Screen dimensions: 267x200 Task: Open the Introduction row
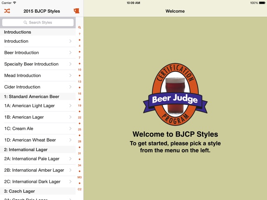(x=38, y=41)
